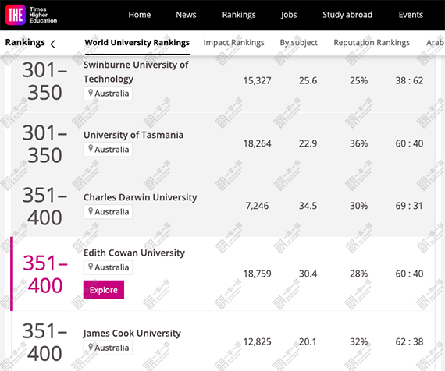Click the 25% international students value

click(x=358, y=81)
